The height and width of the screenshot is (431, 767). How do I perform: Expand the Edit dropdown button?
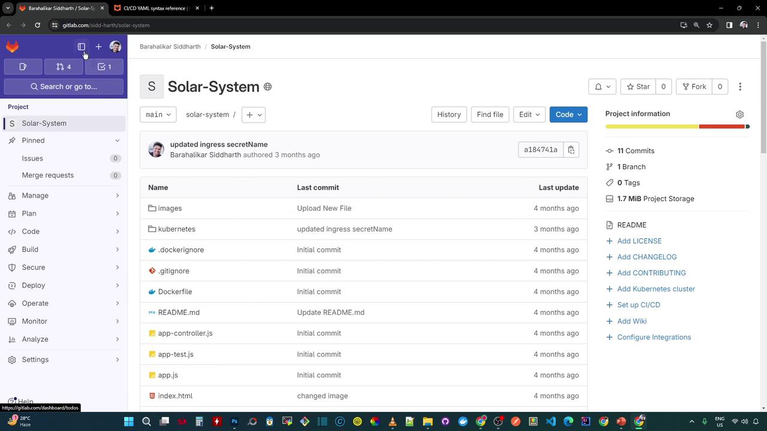(529, 114)
